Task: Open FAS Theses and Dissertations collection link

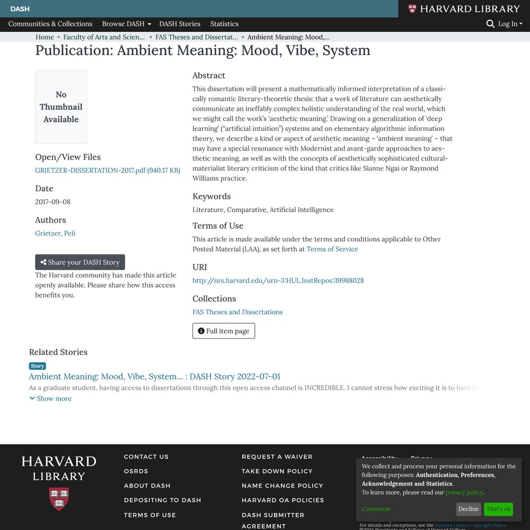Action: coord(237,312)
